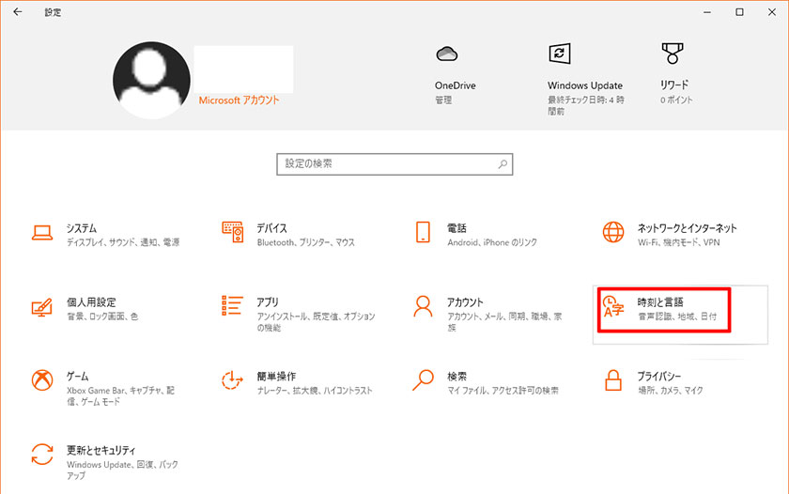
Task: Click the 音声認識、地域、日付 description
Action: point(677,316)
